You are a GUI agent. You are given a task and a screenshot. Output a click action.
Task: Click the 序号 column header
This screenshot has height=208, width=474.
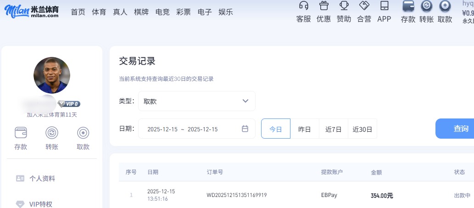tap(131, 172)
